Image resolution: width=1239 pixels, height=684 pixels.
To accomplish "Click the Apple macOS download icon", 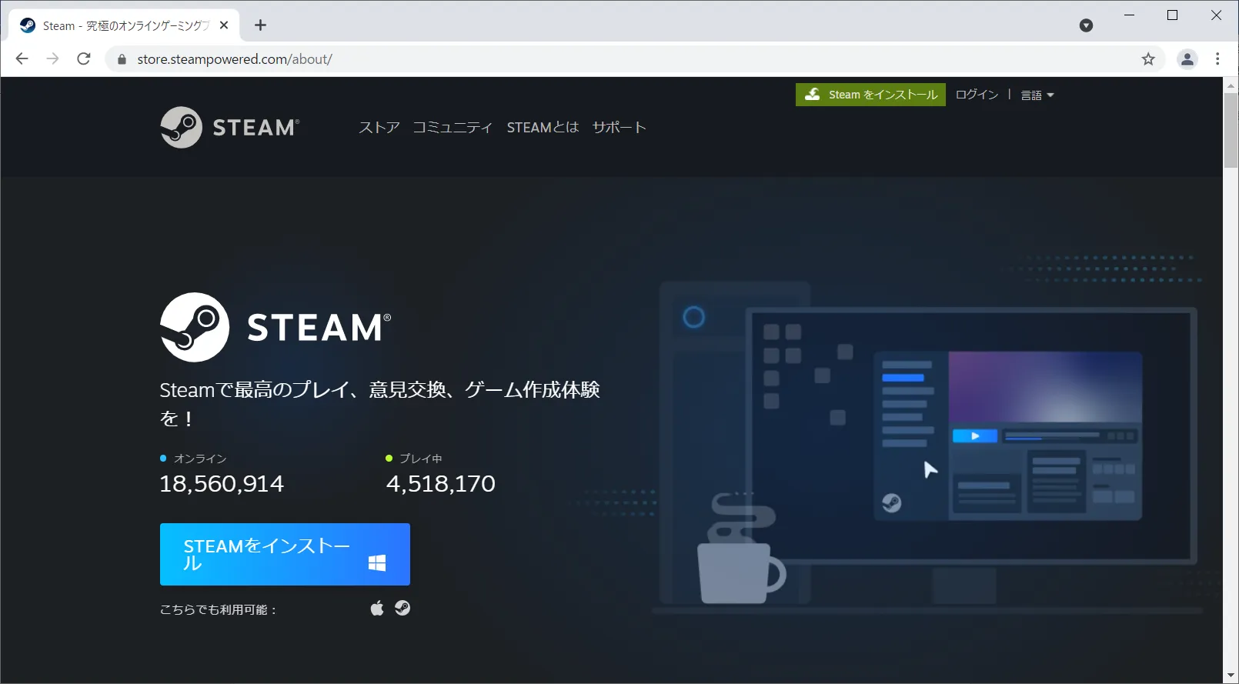I will 377,609.
